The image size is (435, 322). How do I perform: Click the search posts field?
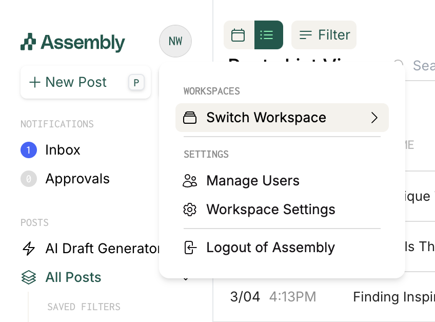(x=421, y=65)
